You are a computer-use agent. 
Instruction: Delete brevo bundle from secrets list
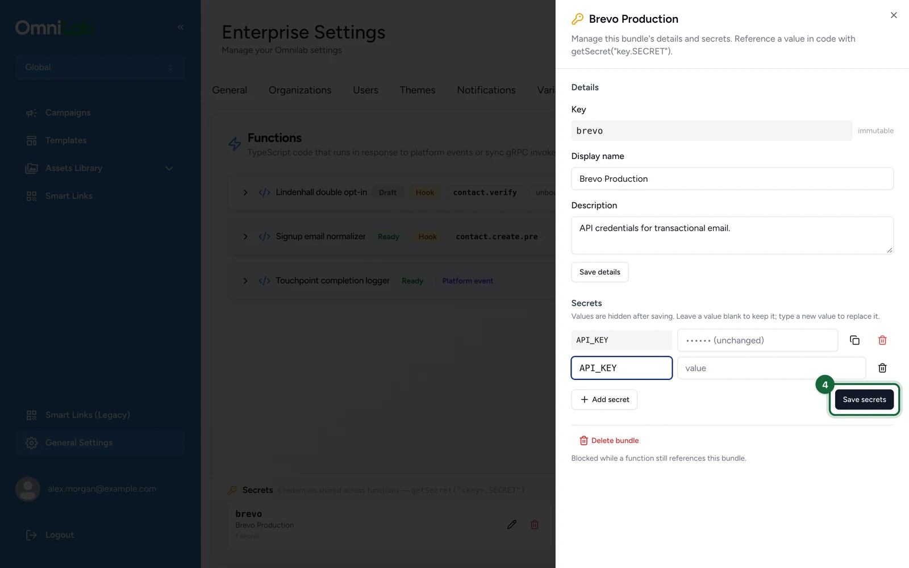click(535, 524)
